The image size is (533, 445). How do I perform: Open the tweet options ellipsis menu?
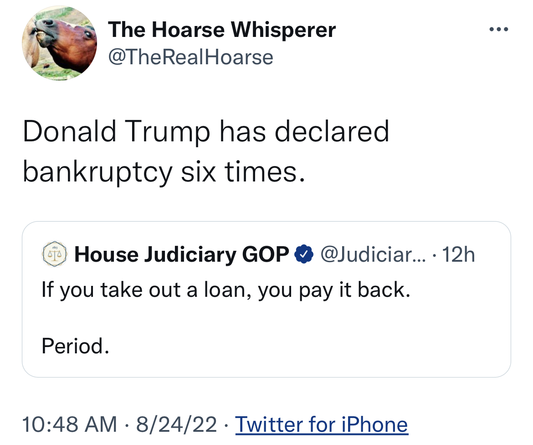pos(499,28)
